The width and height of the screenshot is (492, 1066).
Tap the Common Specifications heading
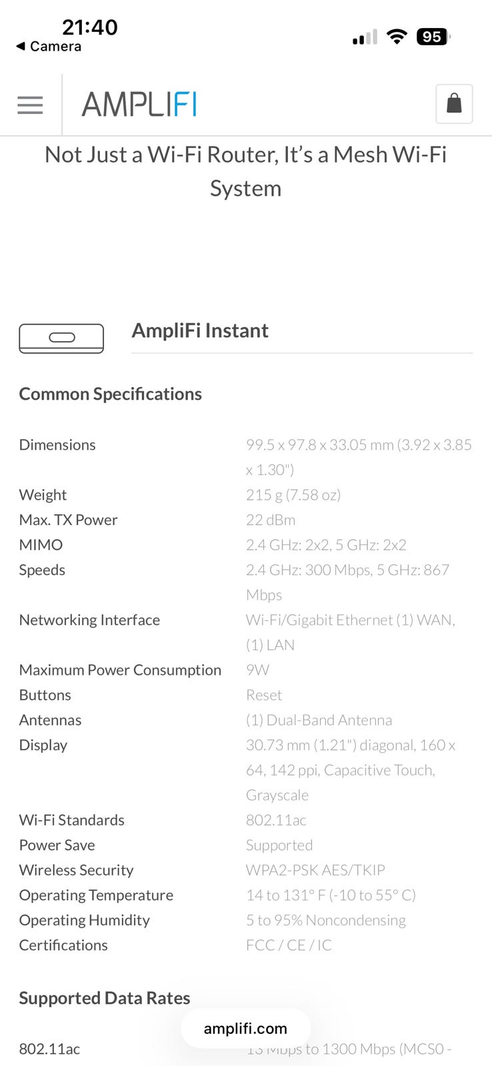(x=110, y=394)
